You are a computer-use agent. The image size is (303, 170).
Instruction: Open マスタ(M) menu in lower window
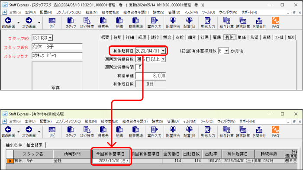click(190, 121)
